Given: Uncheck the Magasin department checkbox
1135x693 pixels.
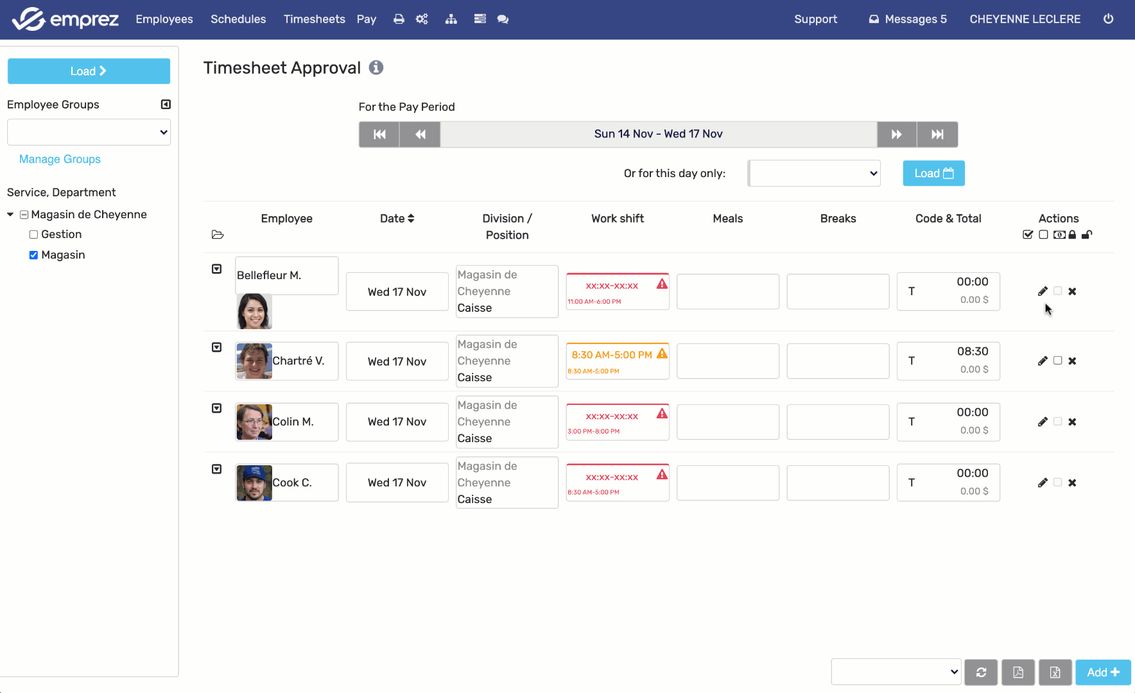Looking at the screenshot, I should tap(33, 255).
